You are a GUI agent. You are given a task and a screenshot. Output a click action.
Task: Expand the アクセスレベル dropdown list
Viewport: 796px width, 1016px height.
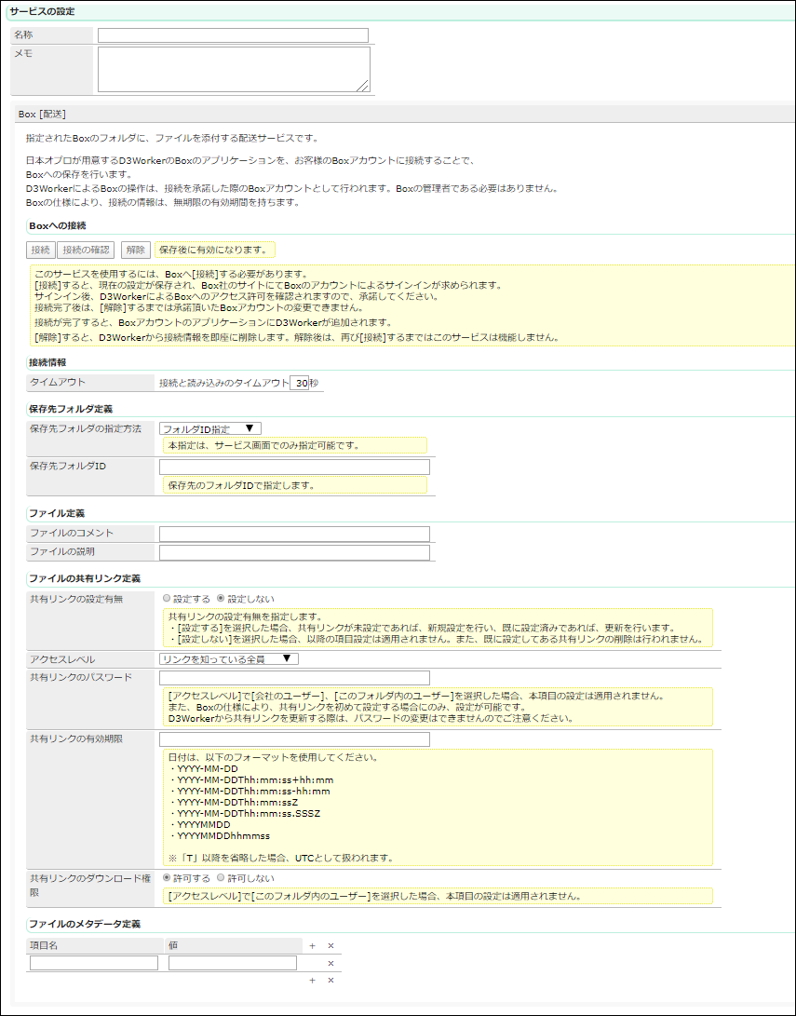228,659
